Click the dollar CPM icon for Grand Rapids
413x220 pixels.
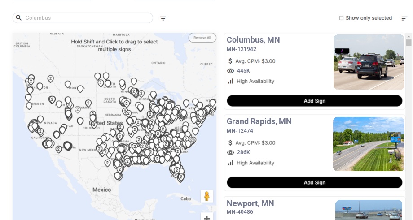[x=230, y=142]
